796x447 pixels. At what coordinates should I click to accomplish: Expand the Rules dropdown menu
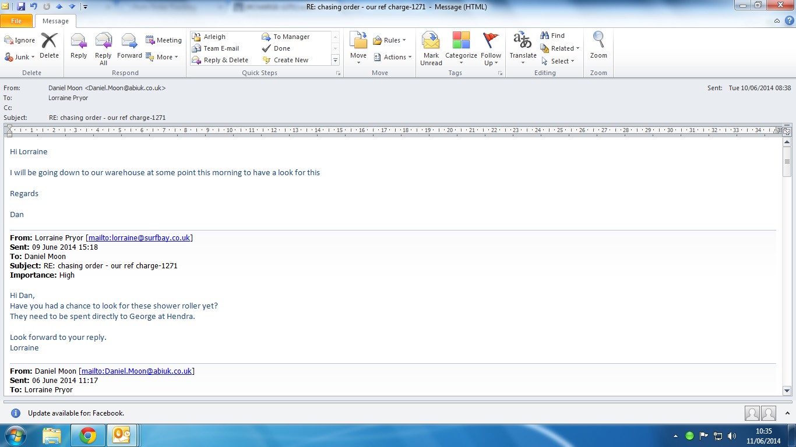click(x=389, y=40)
